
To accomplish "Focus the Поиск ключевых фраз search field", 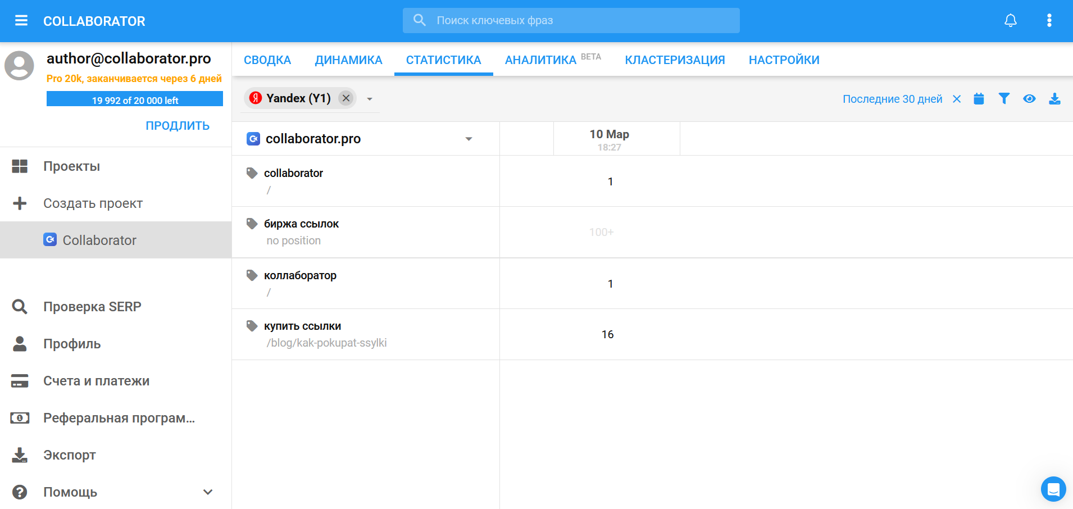I will click(571, 20).
